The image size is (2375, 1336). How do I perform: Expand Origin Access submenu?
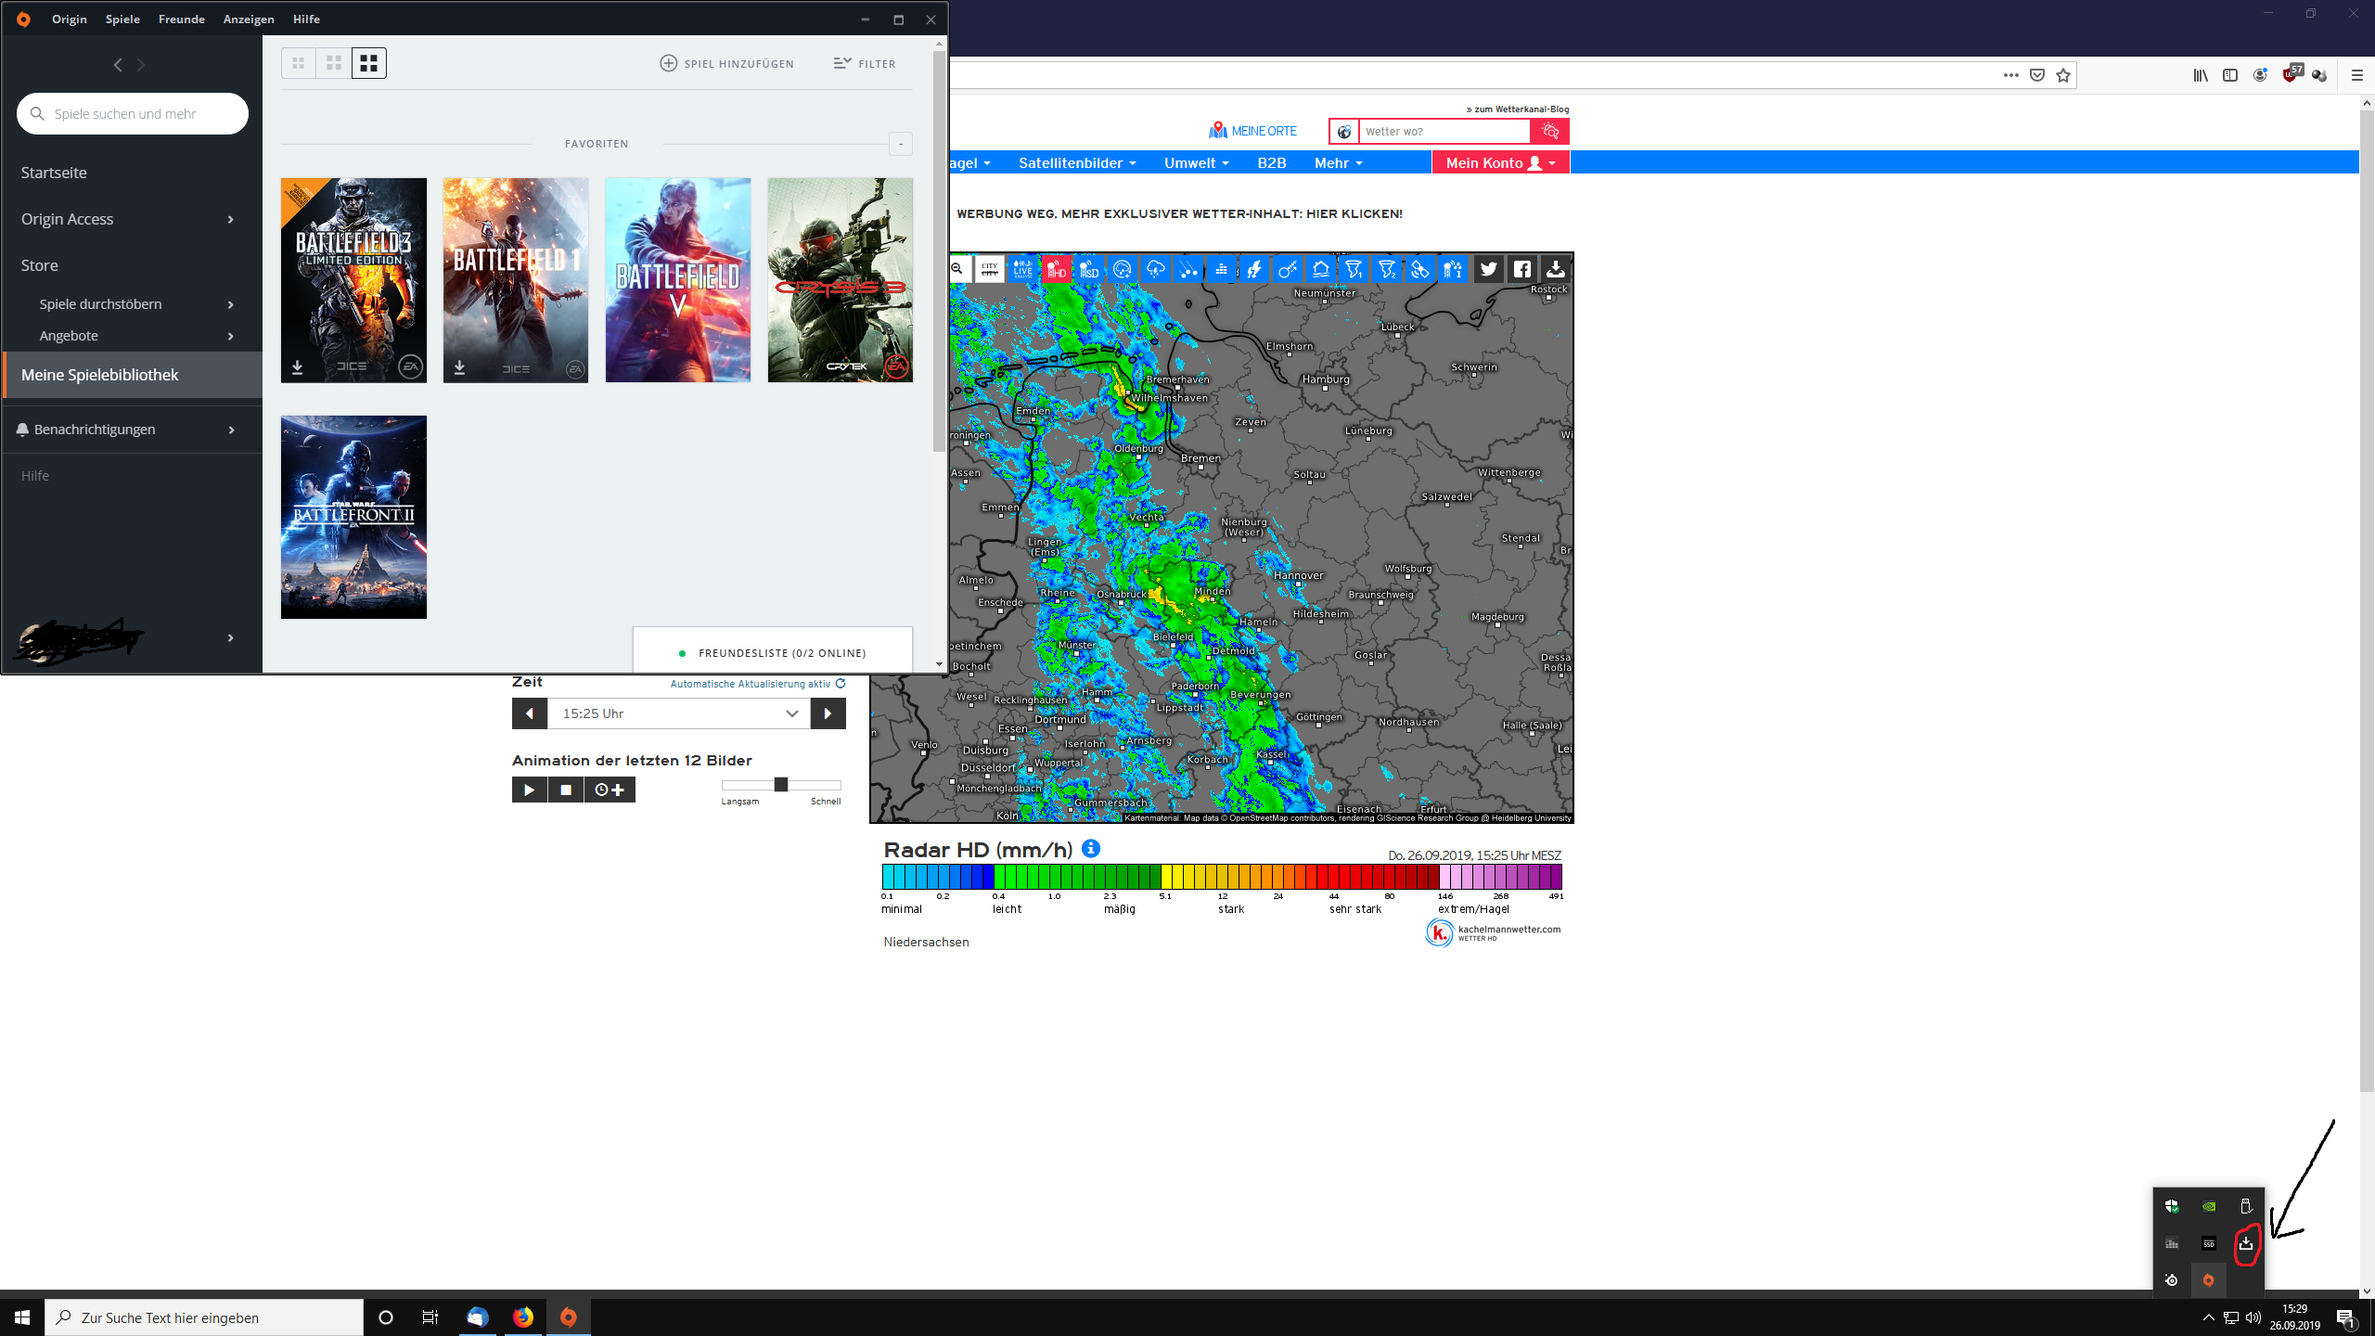point(230,219)
